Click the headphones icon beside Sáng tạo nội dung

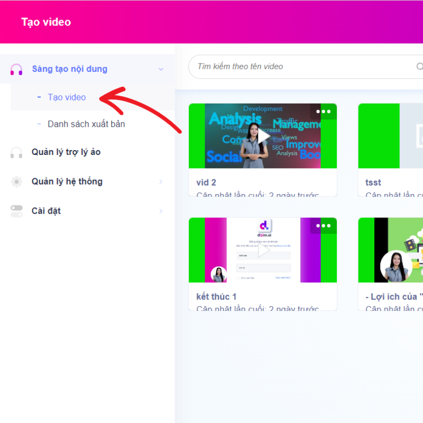click(x=16, y=69)
